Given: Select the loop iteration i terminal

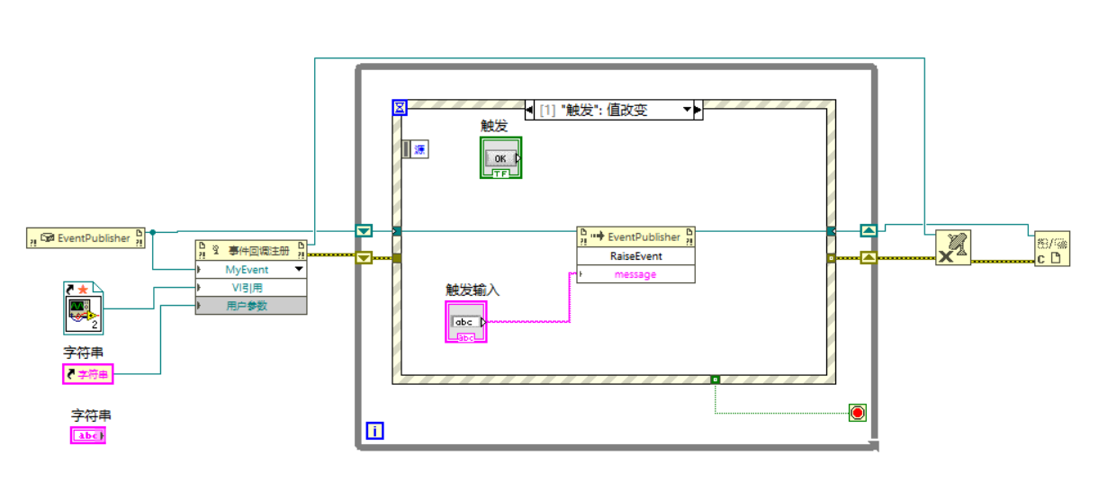Looking at the screenshot, I should click(x=375, y=431).
